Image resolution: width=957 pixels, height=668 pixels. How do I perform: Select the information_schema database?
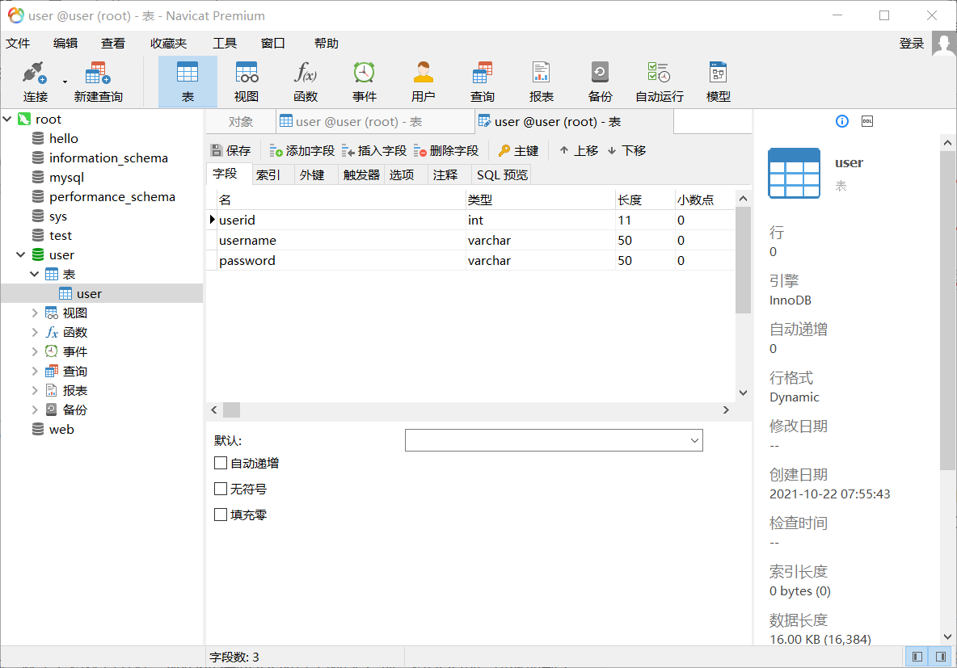[x=108, y=158]
